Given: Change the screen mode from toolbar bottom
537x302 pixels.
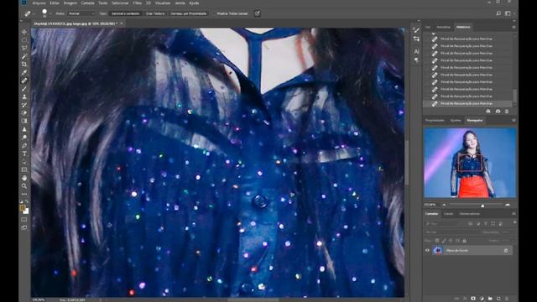Looking at the screenshot, I should [24, 227].
